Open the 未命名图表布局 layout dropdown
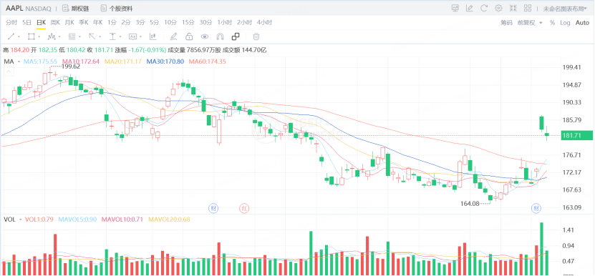The width and height of the screenshot is (595, 276). point(565,9)
